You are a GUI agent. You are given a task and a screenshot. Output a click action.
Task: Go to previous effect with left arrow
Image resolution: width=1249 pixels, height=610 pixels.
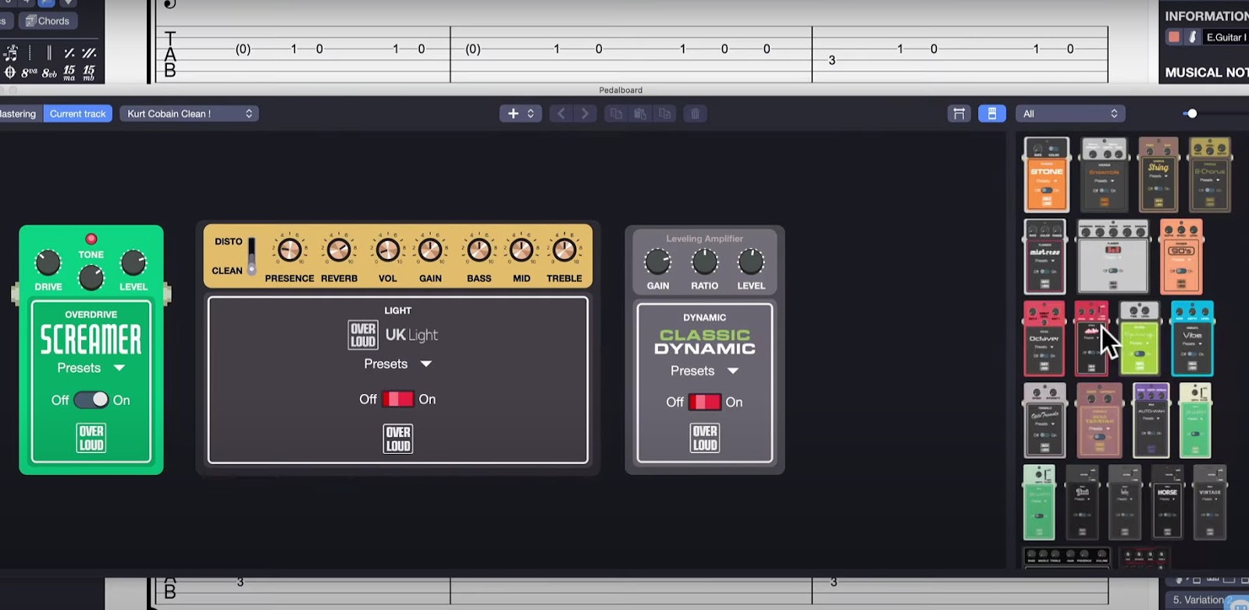[x=561, y=114]
